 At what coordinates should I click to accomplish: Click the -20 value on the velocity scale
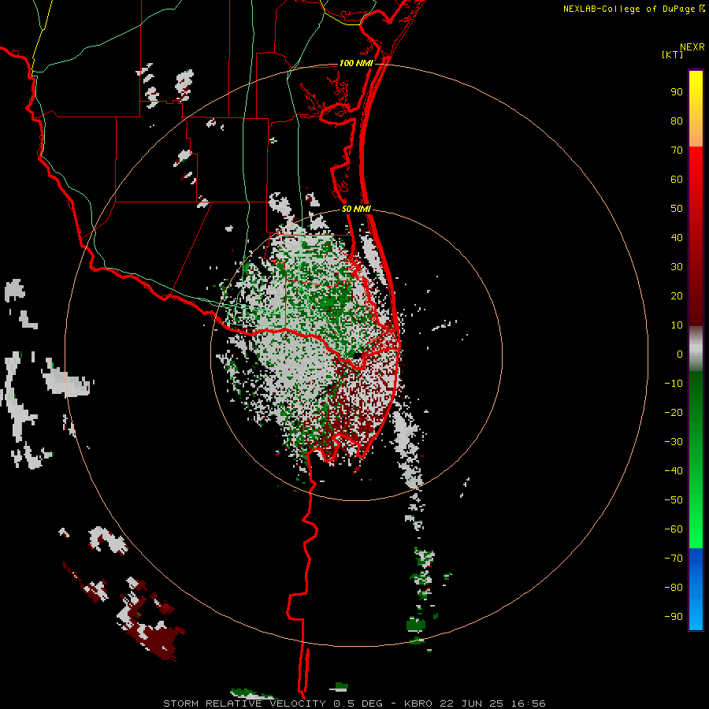[674, 413]
